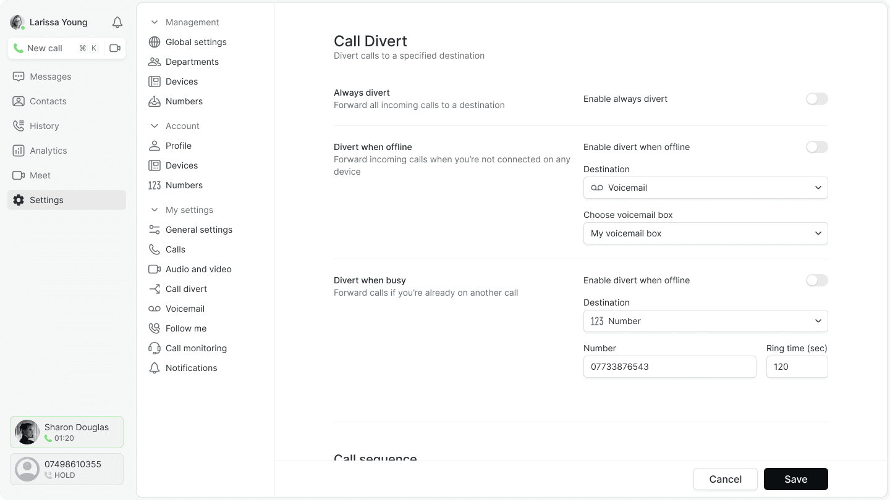Collapse the Account section
This screenshot has width=890, height=500.
pos(155,126)
